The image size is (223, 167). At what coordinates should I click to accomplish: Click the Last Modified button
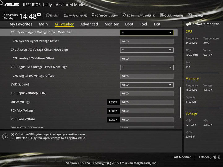[x=182, y=157]
